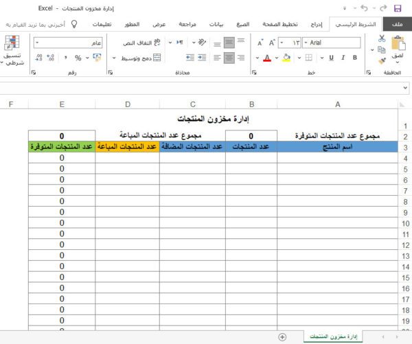
Task: Click the Save icon in title bar
Action: point(398,8)
